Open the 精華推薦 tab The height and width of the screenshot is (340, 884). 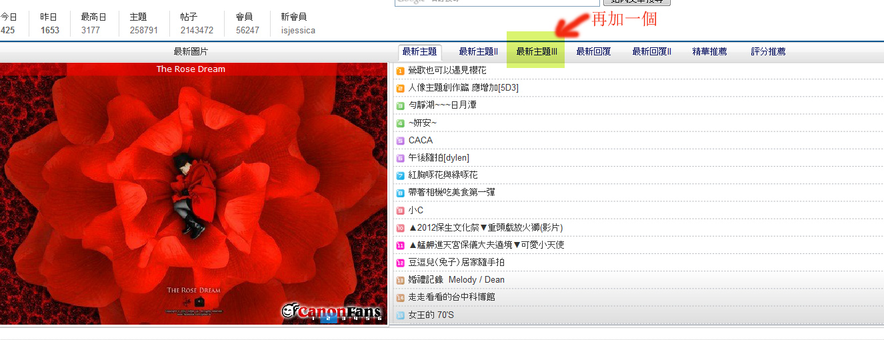point(709,52)
